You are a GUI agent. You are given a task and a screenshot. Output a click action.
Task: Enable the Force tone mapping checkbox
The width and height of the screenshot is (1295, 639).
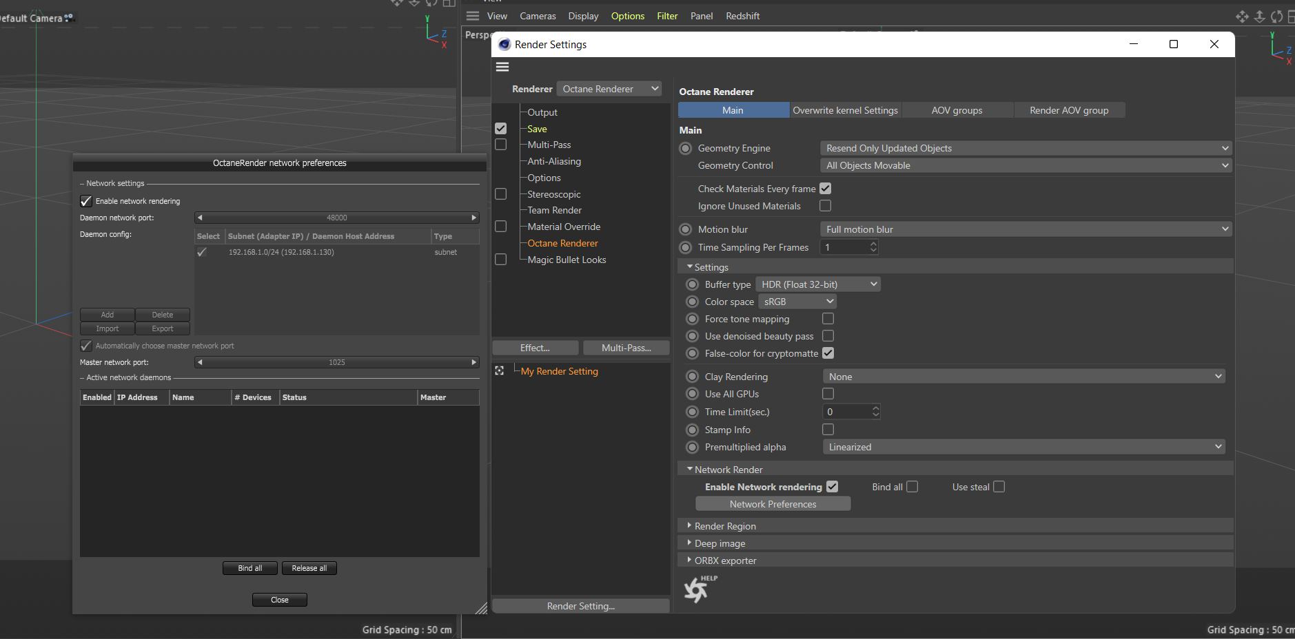(828, 319)
